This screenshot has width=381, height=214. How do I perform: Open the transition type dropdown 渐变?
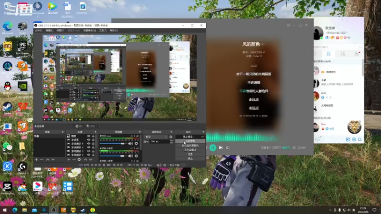click(156, 137)
